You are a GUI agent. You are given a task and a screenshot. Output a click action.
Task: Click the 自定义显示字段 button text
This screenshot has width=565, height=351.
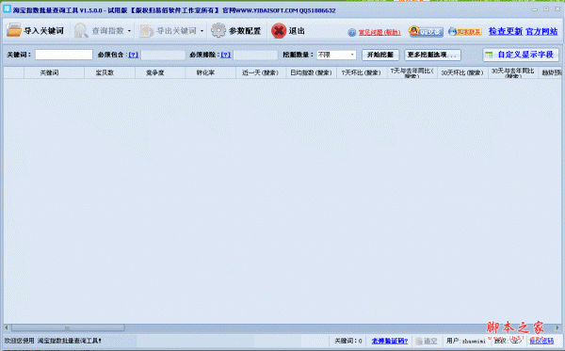tap(525, 55)
